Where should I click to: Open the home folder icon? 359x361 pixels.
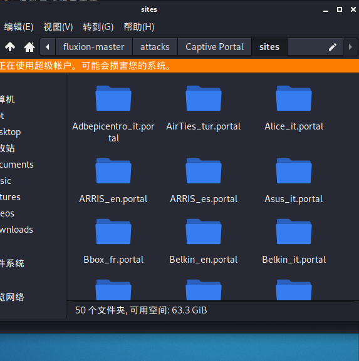pyautogui.click(x=29, y=47)
